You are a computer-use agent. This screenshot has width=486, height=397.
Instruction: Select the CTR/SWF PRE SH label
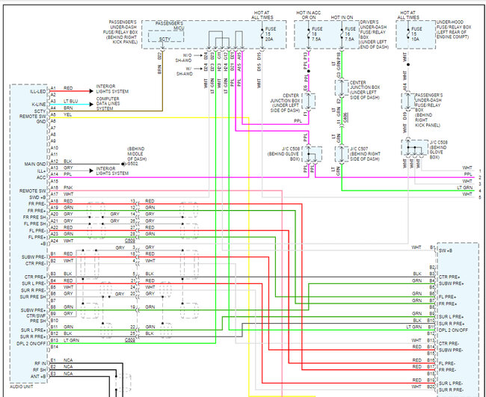(x=37, y=318)
